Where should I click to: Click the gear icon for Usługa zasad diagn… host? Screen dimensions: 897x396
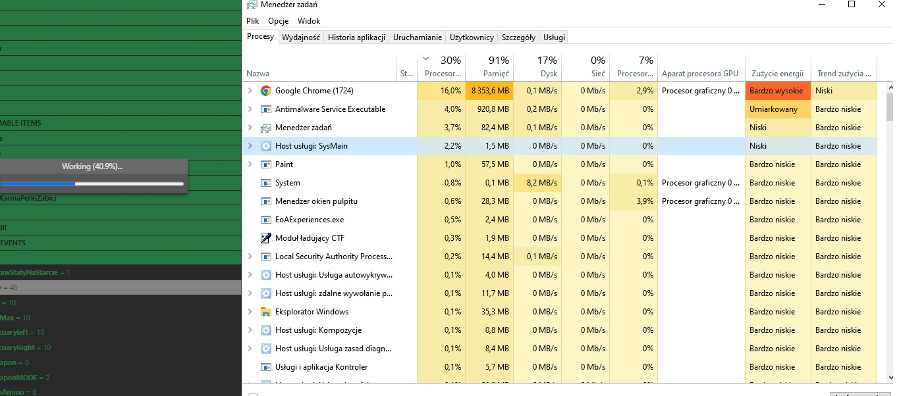266,349
